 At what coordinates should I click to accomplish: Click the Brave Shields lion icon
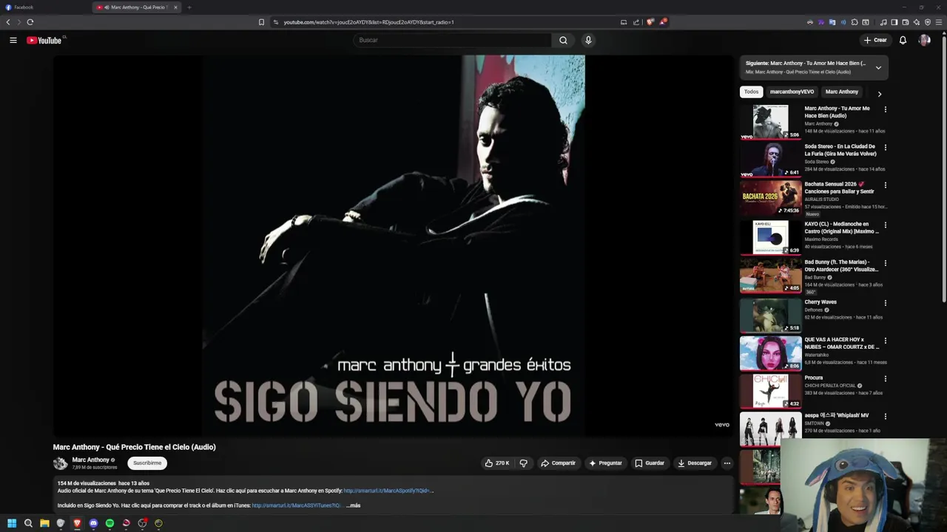coord(650,22)
